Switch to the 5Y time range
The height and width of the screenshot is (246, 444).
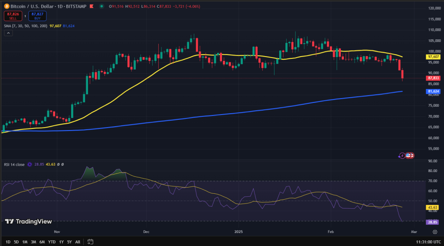(x=69, y=242)
